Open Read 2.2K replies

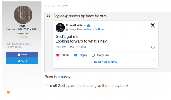105,62
